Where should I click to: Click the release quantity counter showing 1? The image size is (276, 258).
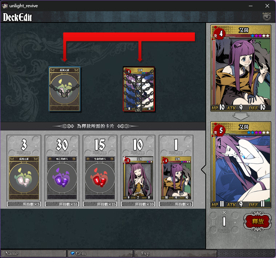click(x=224, y=221)
